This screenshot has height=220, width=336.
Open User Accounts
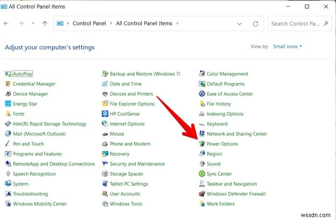click(x=125, y=194)
